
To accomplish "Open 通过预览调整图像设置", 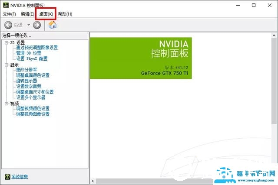I will click(x=37, y=48).
